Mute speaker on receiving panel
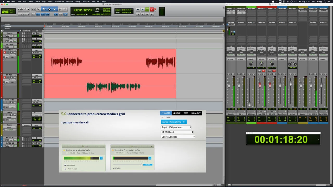Screen dimensions: 333x187 (150, 158)
